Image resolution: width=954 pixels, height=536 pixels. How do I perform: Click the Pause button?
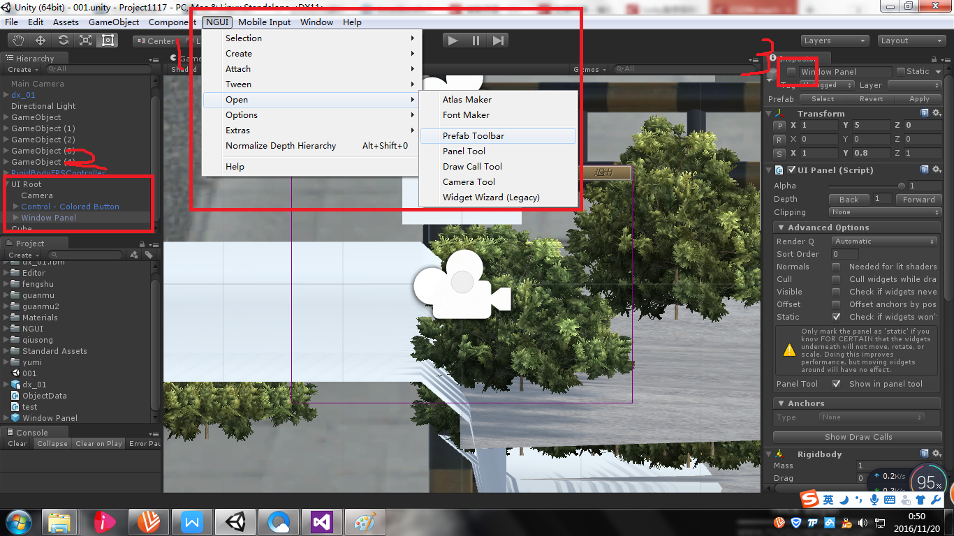[x=476, y=40]
